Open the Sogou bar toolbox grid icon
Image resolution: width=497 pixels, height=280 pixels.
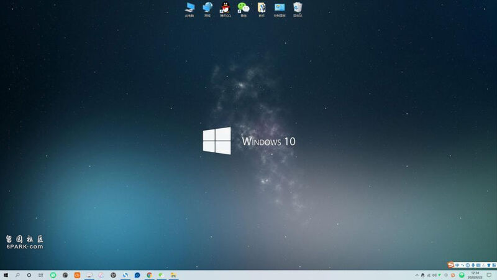pyautogui.click(x=494, y=265)
